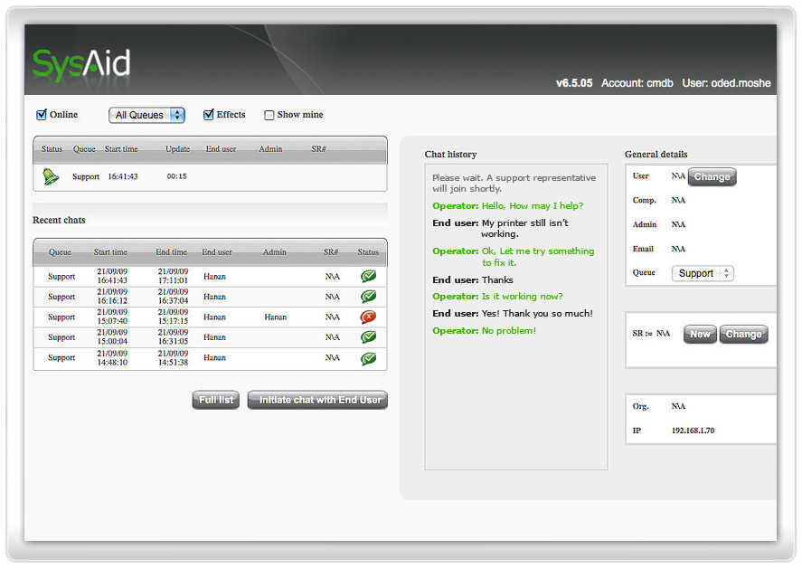Image resolution: width=802 pixels, height=568 pixels.
Task: Toggle the Online checkbox off
Action: (x=40, y=114)
